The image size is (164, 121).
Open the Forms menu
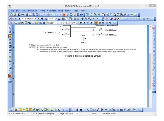point(42,11)
